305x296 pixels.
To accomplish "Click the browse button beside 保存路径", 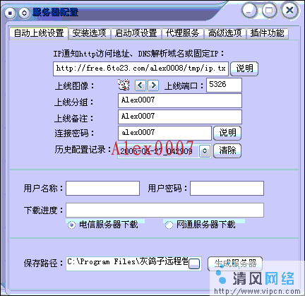I will tap(194, 264).
